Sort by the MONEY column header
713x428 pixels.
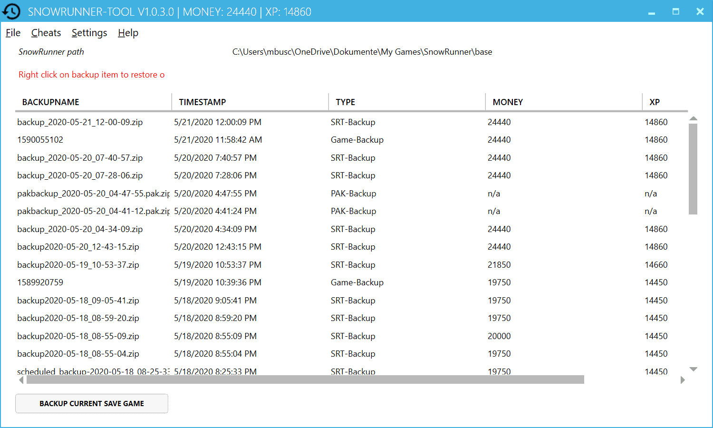(508, 102)
